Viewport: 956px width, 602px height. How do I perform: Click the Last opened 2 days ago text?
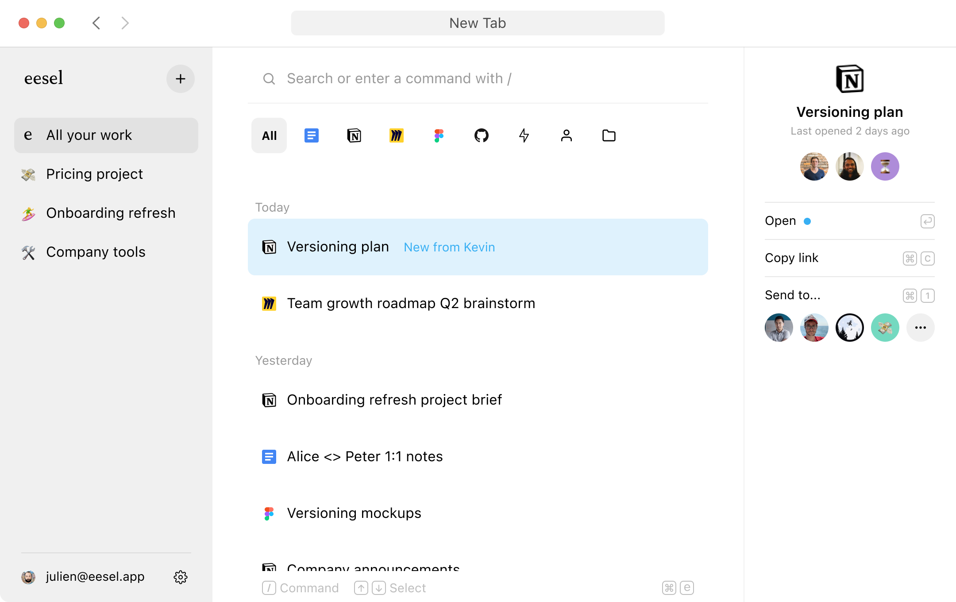(850, 131)
